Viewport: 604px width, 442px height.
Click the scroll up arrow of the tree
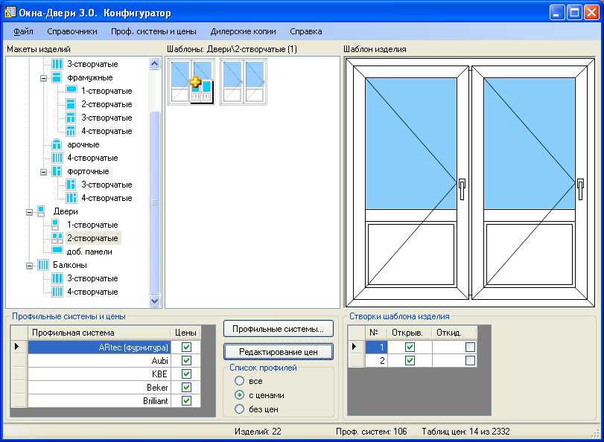click(x=154, y=63)
